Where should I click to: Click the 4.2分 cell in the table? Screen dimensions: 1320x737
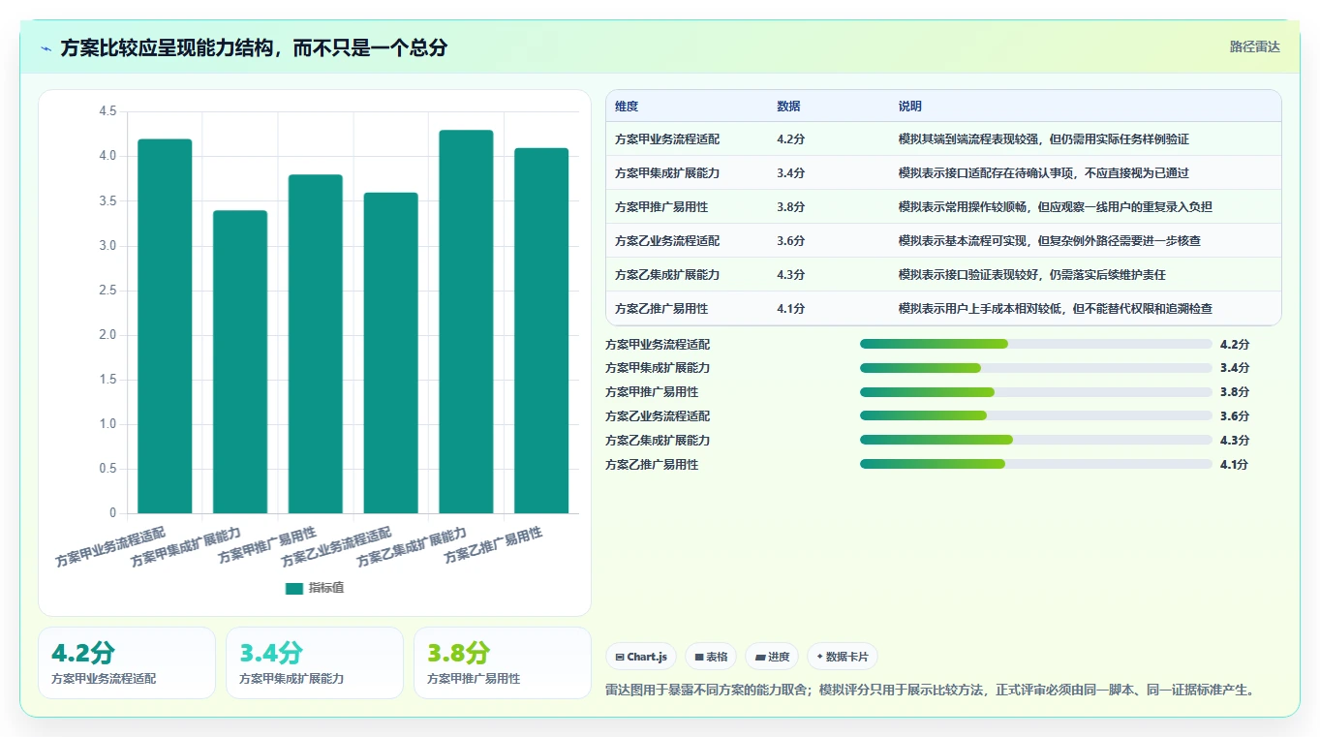[790, 139]
